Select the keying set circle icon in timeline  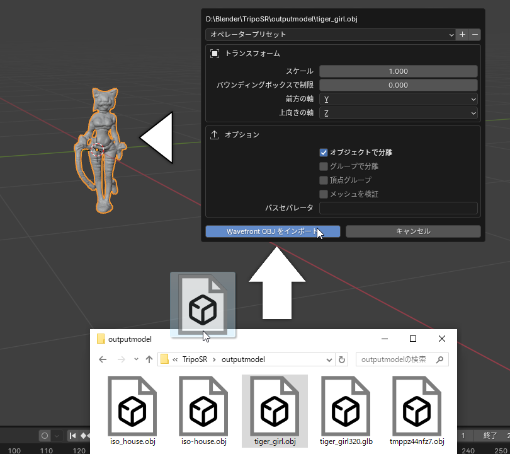pyautogui.click(x=44, y=436)
